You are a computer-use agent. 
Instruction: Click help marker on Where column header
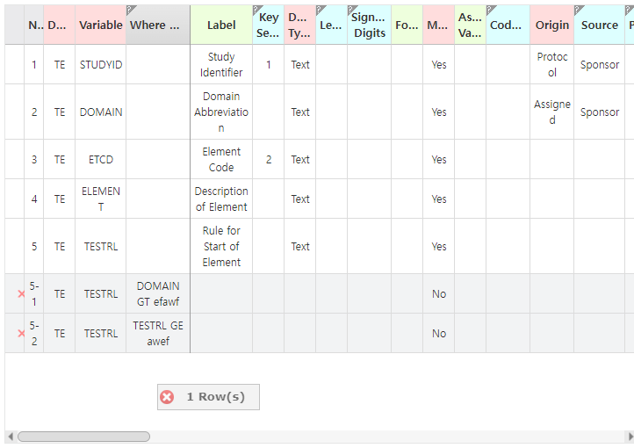point(131,10)
